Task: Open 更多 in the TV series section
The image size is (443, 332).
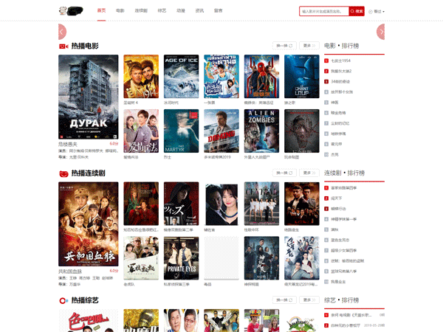Action: click(309, 173)
